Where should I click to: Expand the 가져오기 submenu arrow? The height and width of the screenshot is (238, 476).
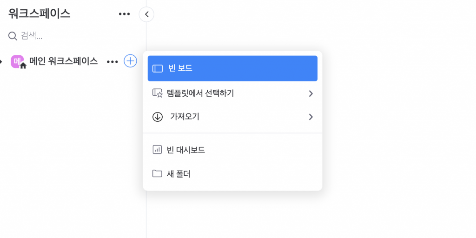click(x=311, y=117)
